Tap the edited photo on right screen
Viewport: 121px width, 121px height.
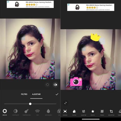pos(91,59)
